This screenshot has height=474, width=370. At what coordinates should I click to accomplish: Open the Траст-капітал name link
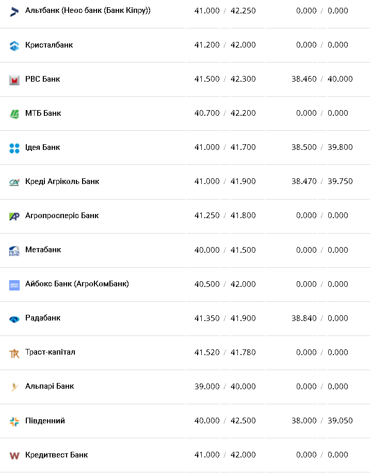pos(50,352)
